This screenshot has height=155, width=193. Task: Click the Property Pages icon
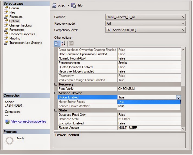click(x=71, y=43)
